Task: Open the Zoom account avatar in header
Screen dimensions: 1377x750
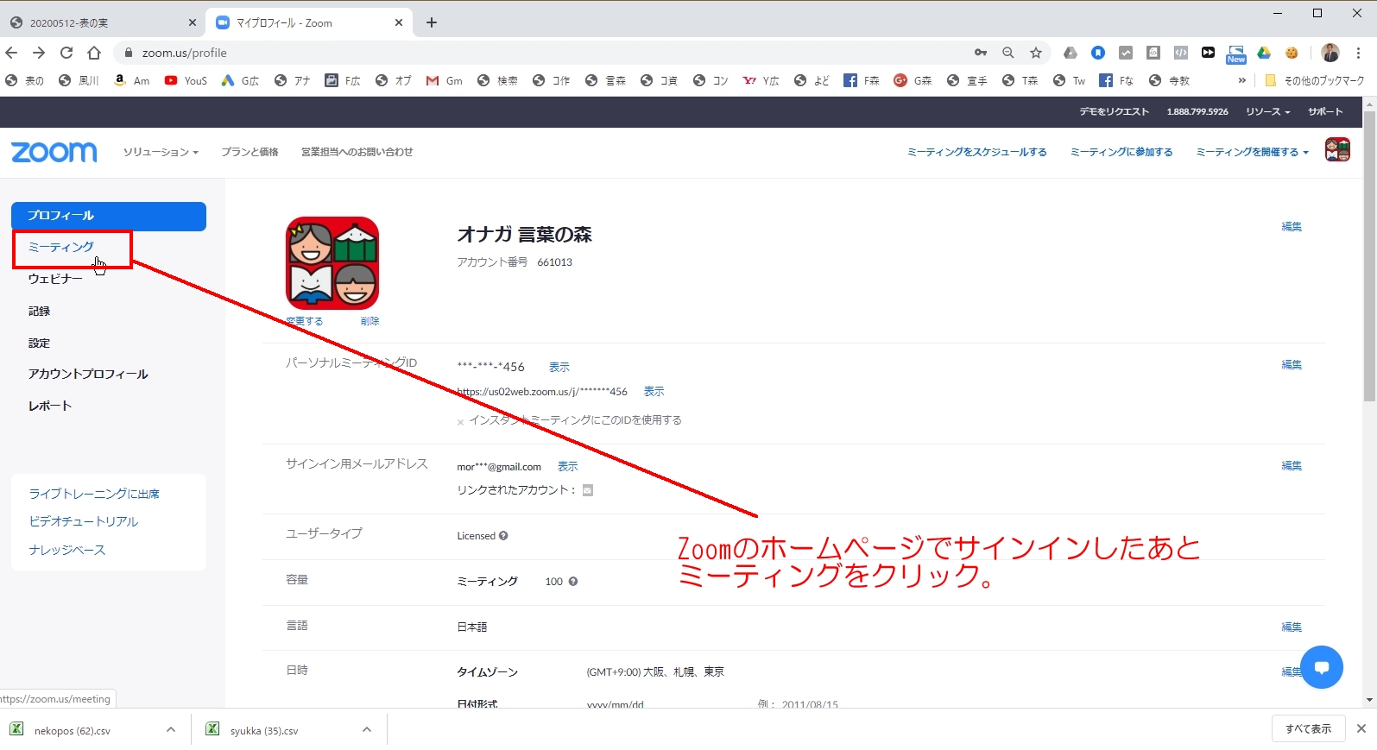Action: click(x=1337, y=149)
